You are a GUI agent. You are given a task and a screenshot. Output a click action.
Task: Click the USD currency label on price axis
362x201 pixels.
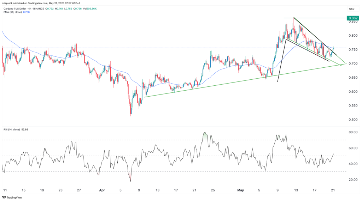(351, 9)
